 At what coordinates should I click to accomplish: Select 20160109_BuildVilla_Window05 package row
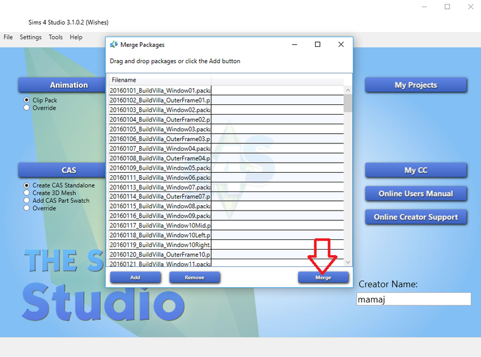tap(226, 167)
